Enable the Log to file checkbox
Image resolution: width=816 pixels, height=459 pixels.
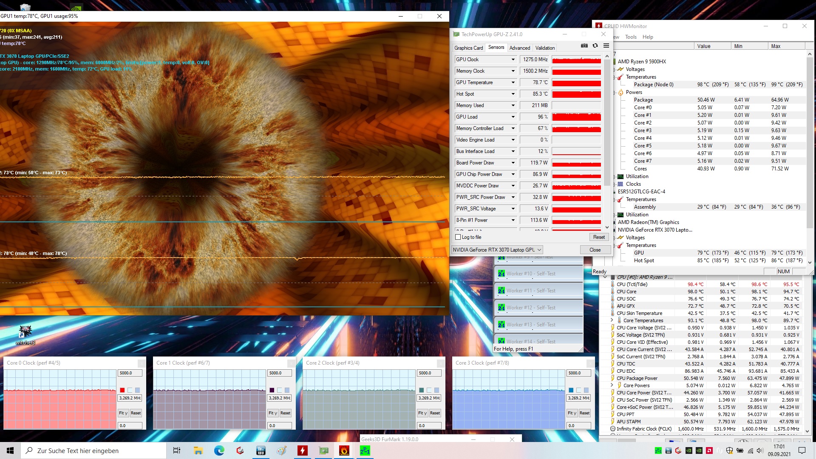[458, 237]
